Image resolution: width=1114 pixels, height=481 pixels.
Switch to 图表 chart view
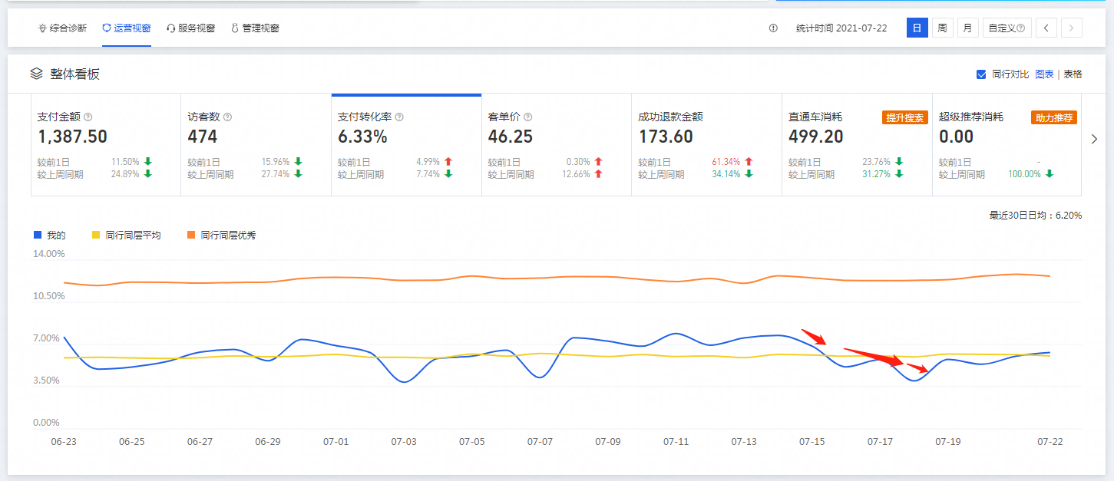pos(1044,74)
